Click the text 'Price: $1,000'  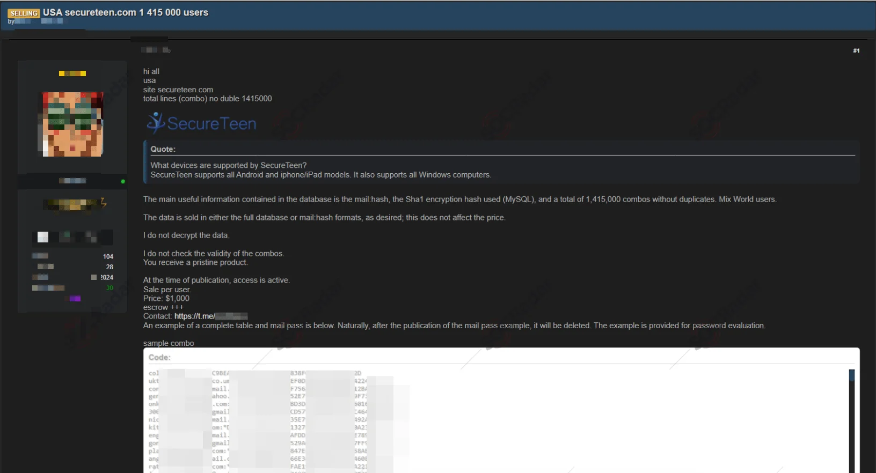click(166, 298)
